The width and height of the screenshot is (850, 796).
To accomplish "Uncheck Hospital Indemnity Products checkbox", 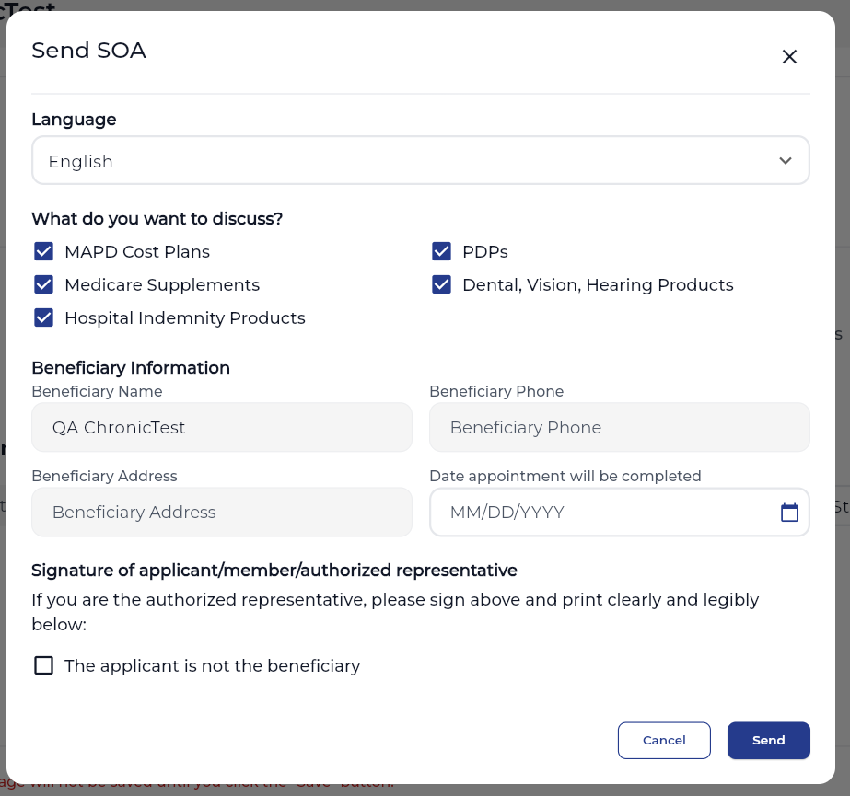I will click(44, 317).
